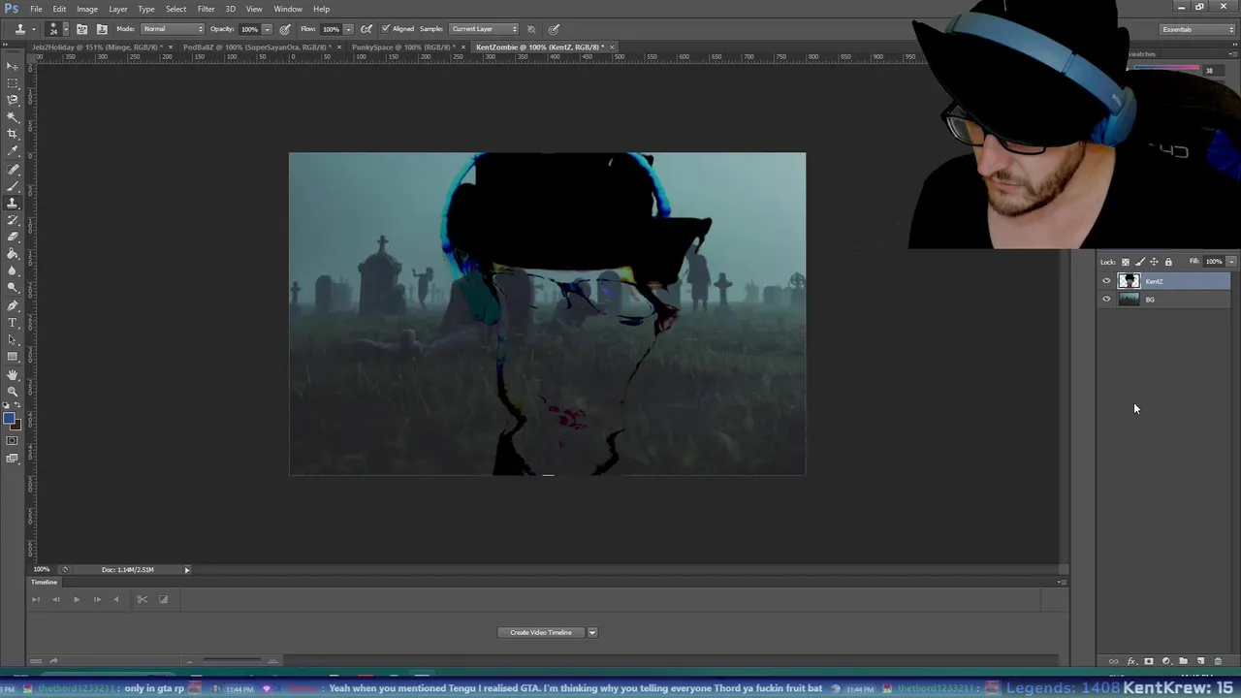Viewport: 1241px width, 698px height.
Task: Select the History Brush tool
Action: tap(13, 220)
